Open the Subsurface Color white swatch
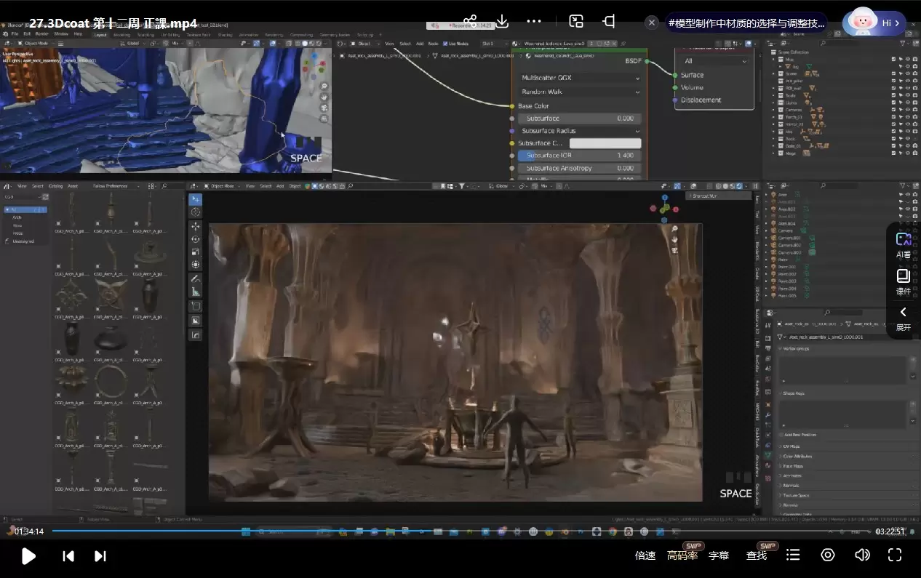 coord(605,143)
